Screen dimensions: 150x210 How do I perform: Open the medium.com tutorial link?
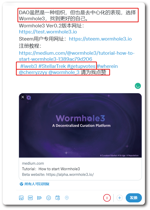(77, 56)
